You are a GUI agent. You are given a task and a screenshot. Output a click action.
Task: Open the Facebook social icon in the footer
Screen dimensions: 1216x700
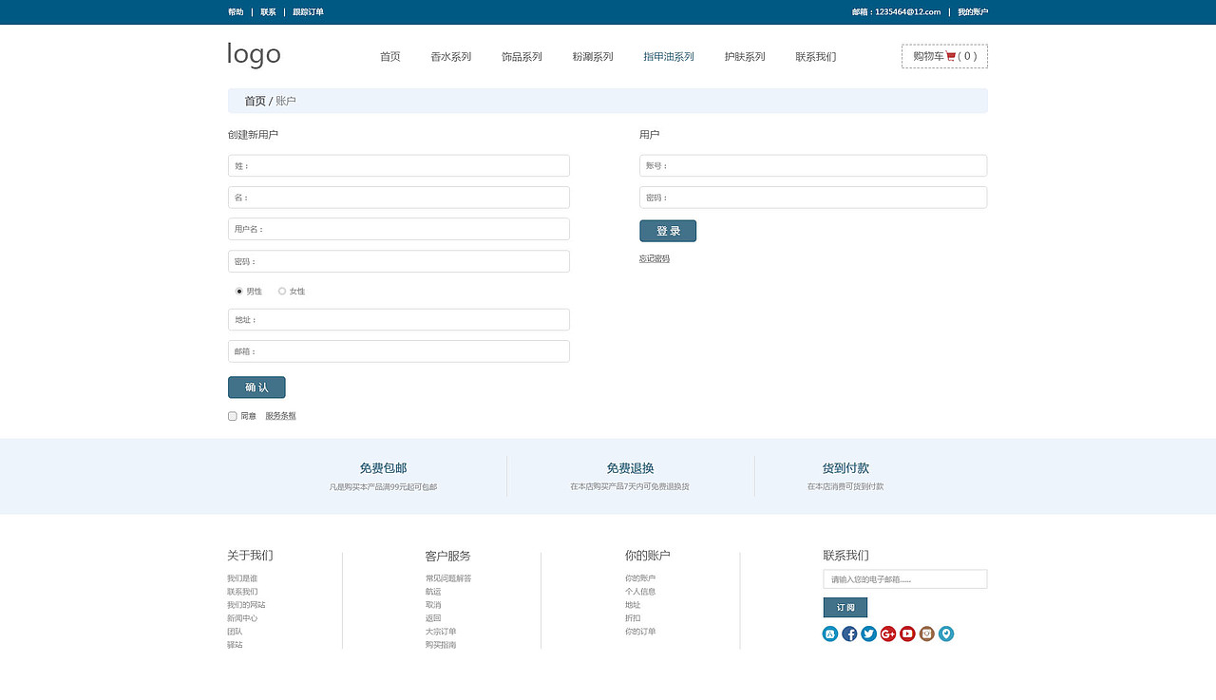tap(849, 634)
